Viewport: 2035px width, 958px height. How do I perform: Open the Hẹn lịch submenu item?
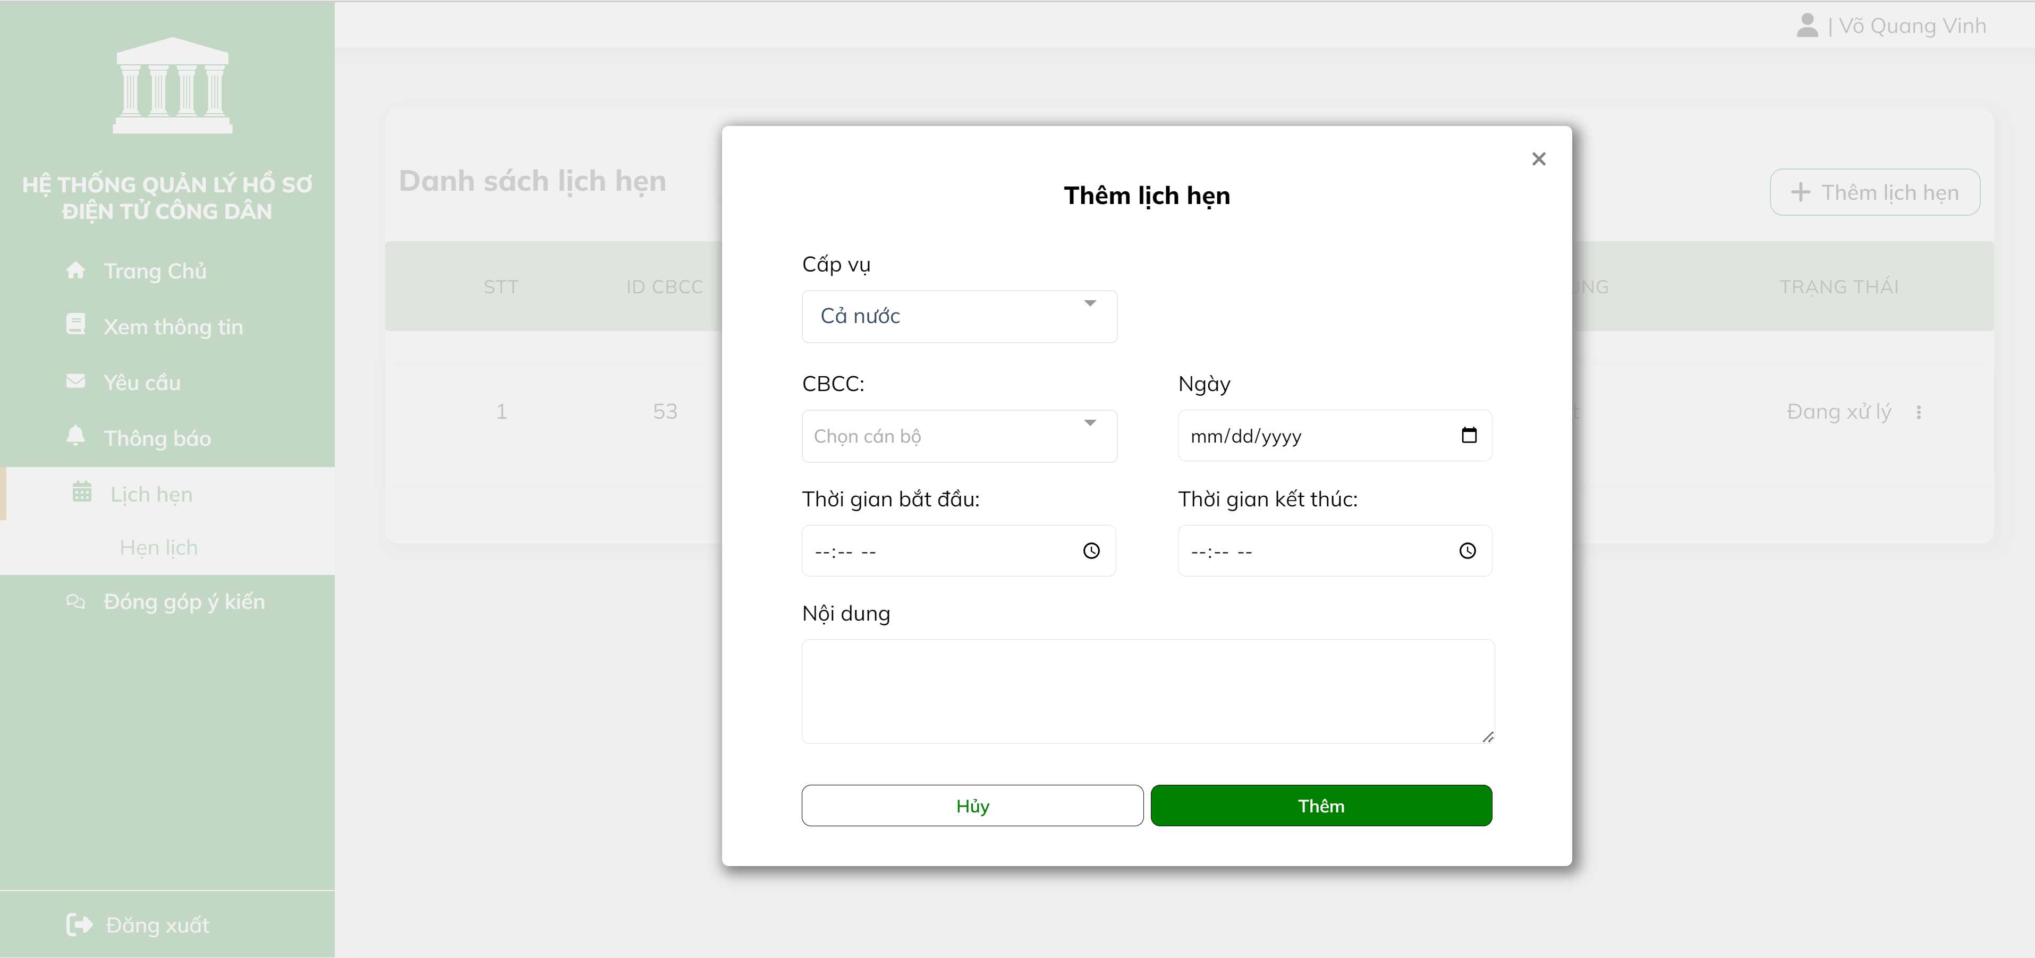click(x=159, y=547)
